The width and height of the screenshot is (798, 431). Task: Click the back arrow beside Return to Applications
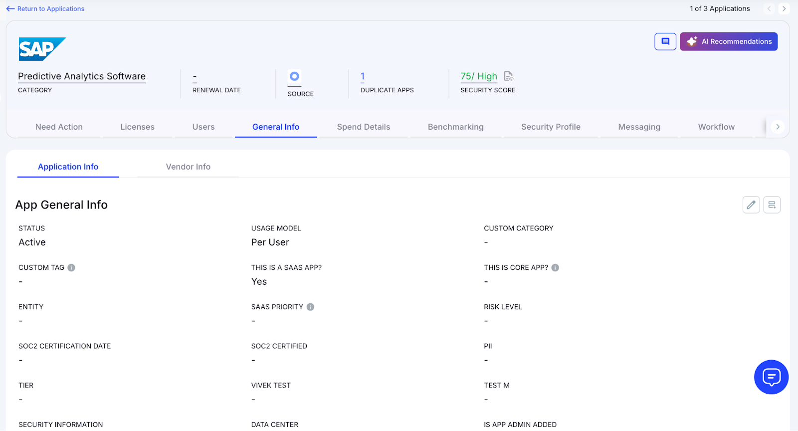point(10,9)
